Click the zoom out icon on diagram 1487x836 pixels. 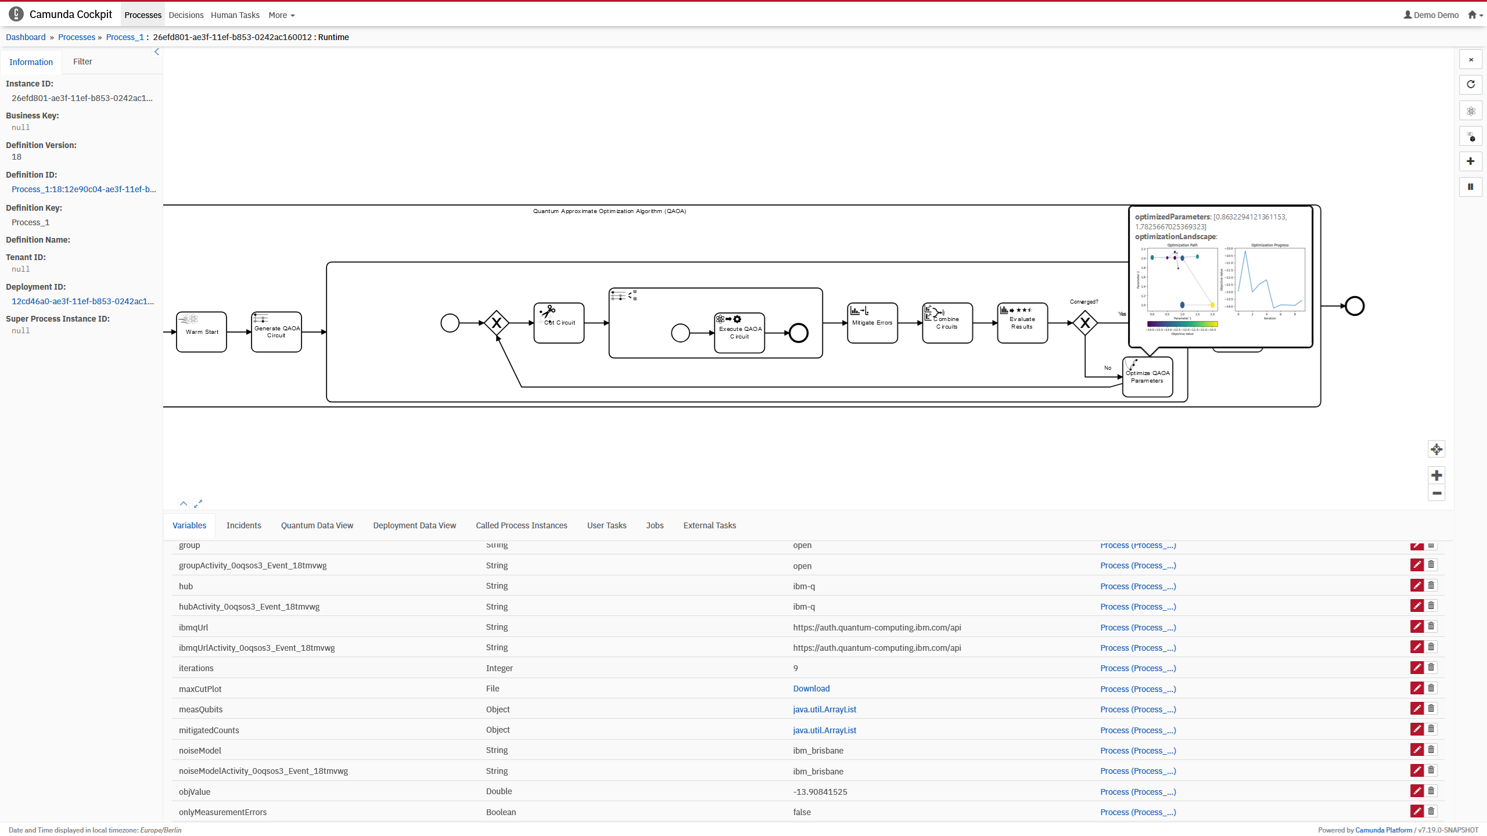(1437, 493)
